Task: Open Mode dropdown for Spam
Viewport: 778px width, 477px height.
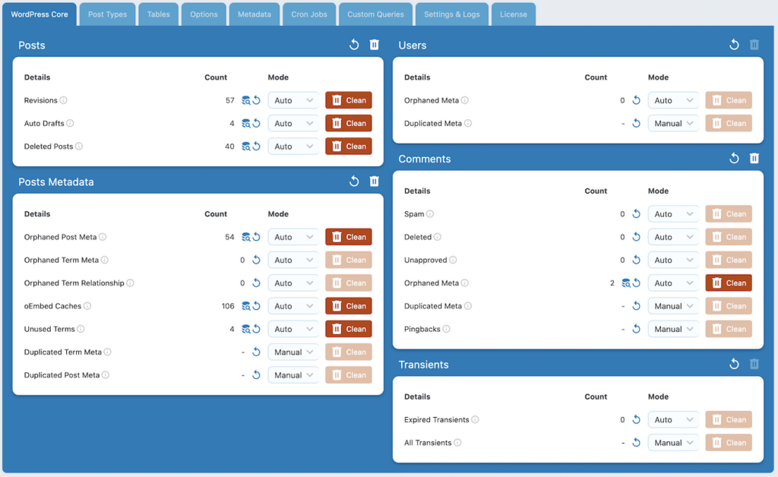Action: (x=673, y=213)
